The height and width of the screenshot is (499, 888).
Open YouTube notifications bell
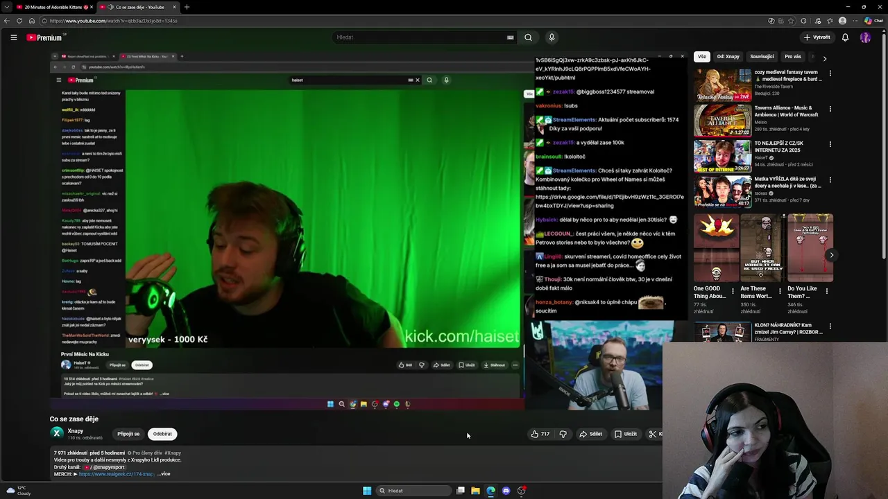point(845,37)
